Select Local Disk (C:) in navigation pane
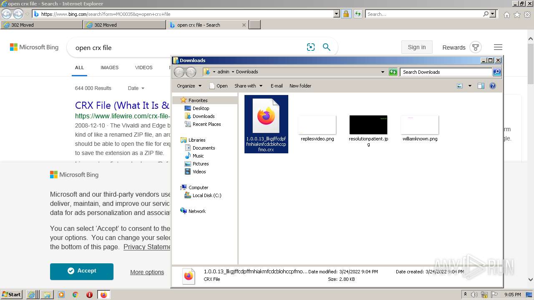The image size is (534, 300). (x=207, y=195)
